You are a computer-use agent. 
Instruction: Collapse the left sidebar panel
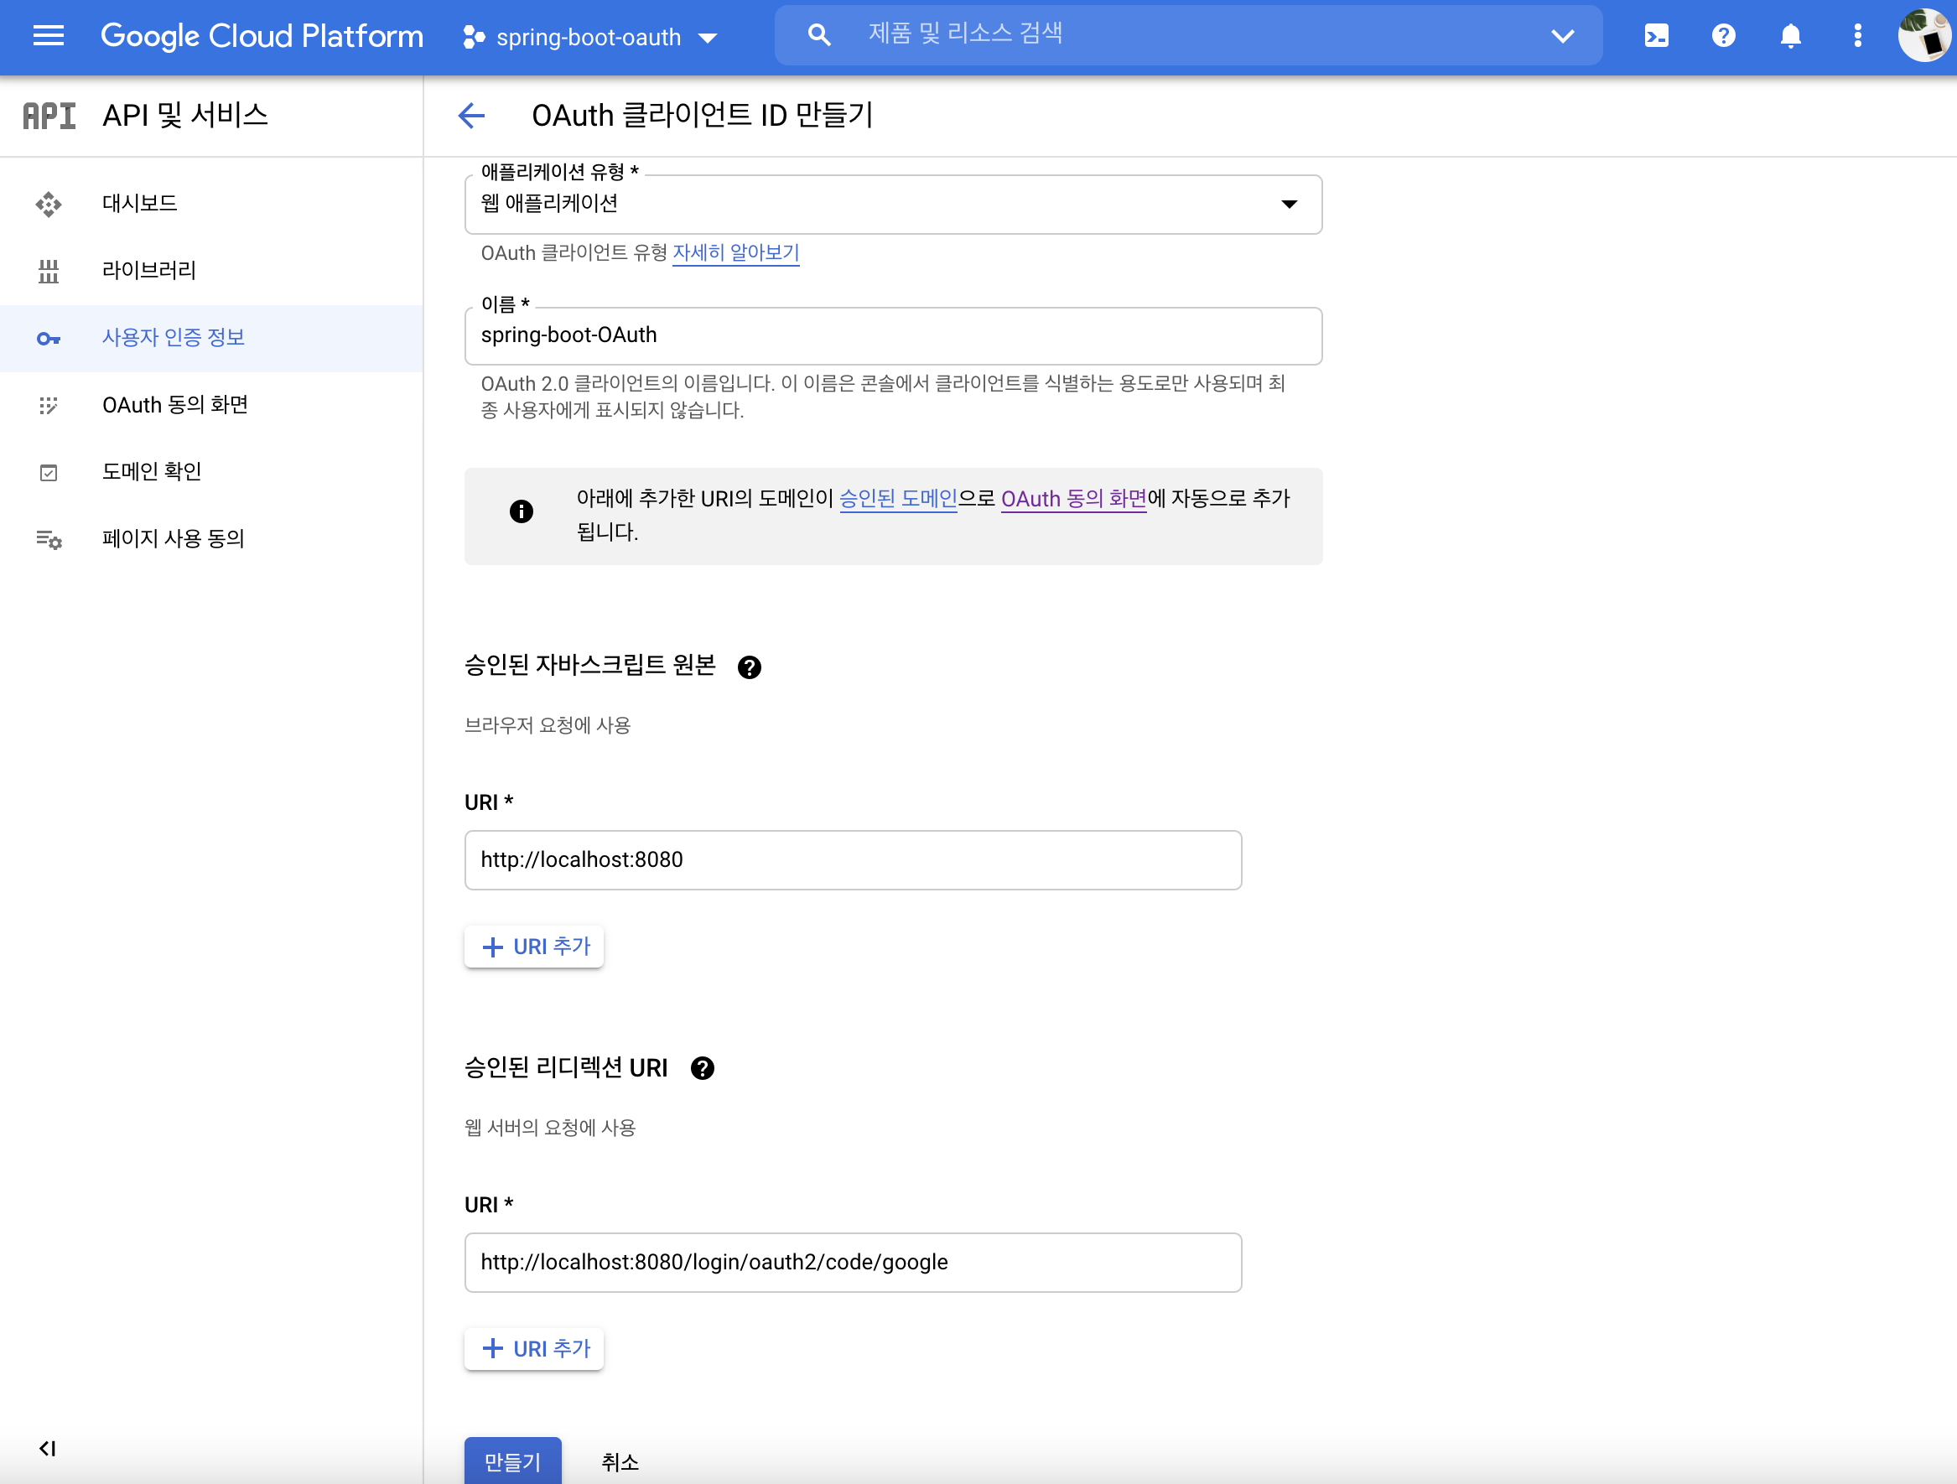point(48,1448)
